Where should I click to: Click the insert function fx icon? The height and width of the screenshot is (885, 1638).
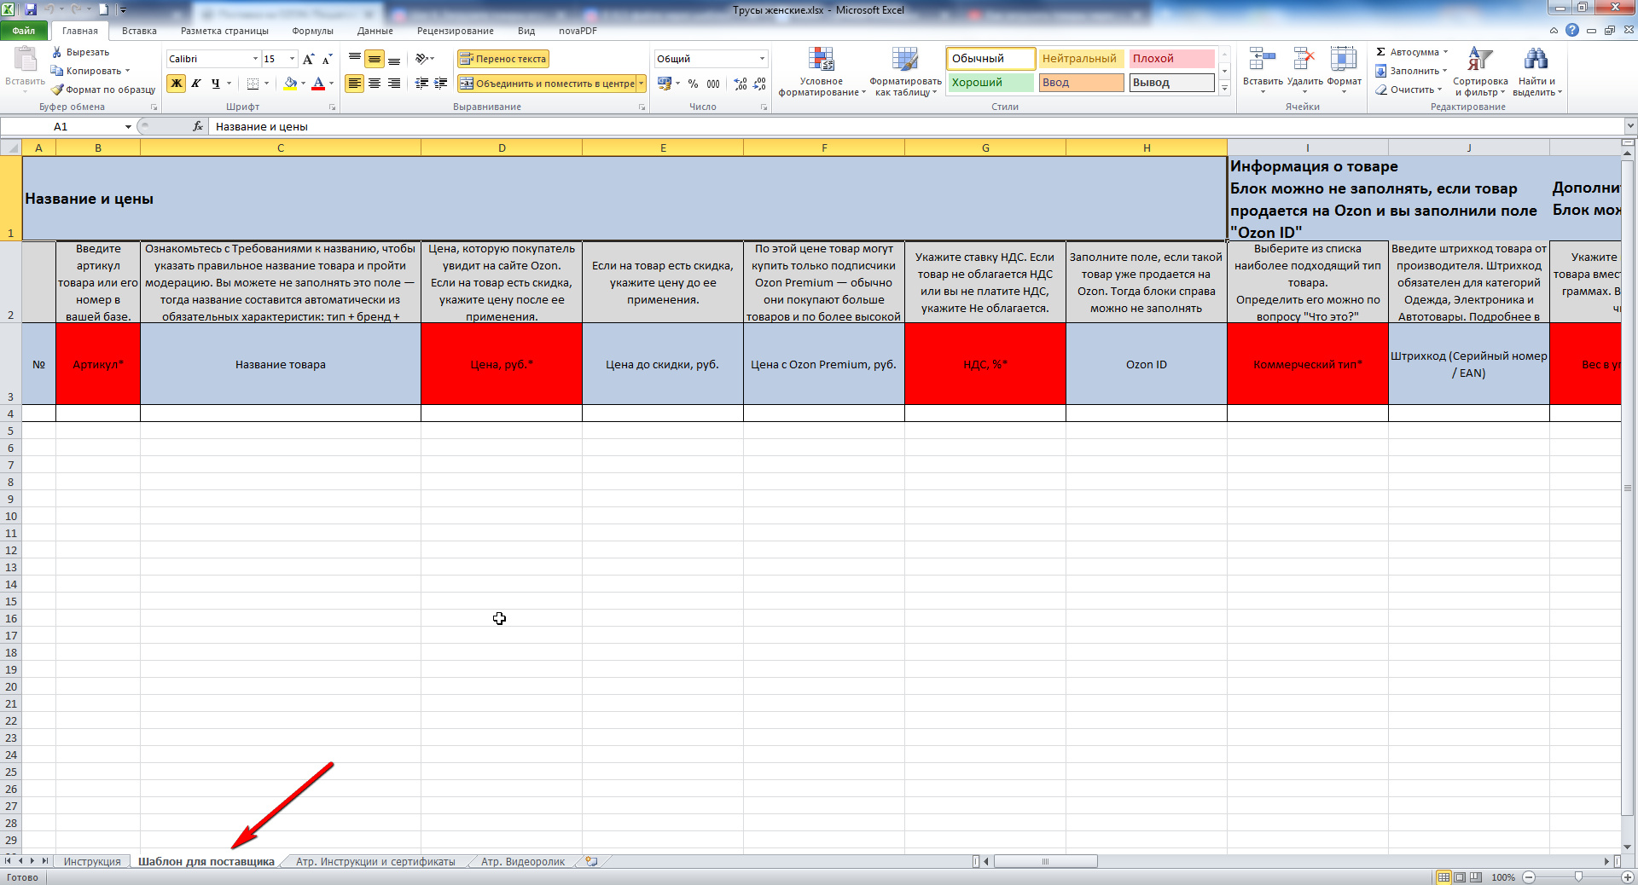pos(198,126)
